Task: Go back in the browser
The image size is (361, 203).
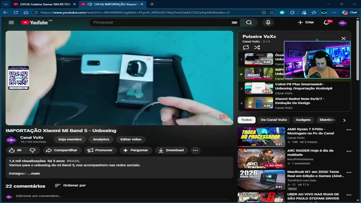Action: (x=6, y=12)
